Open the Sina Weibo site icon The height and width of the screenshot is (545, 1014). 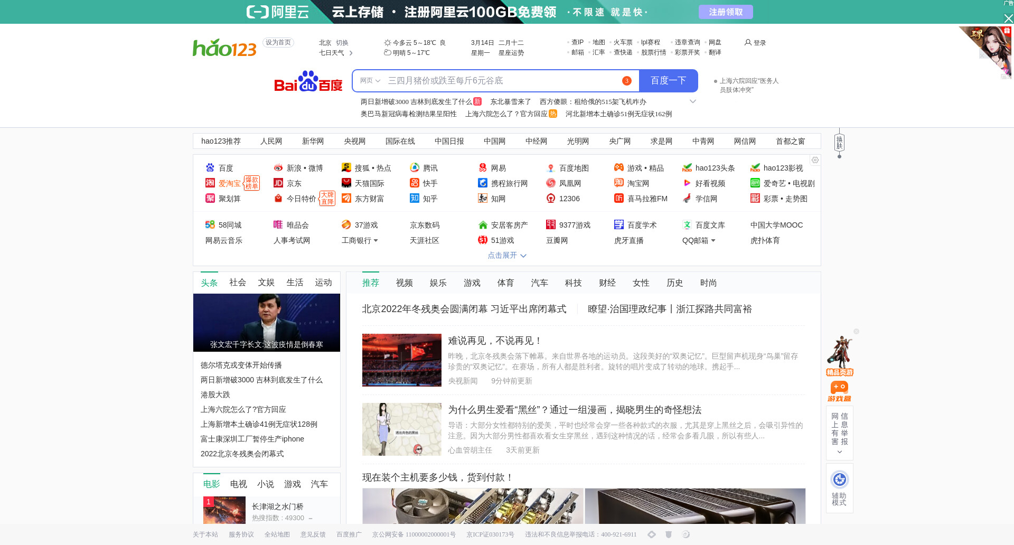point(278,168)
